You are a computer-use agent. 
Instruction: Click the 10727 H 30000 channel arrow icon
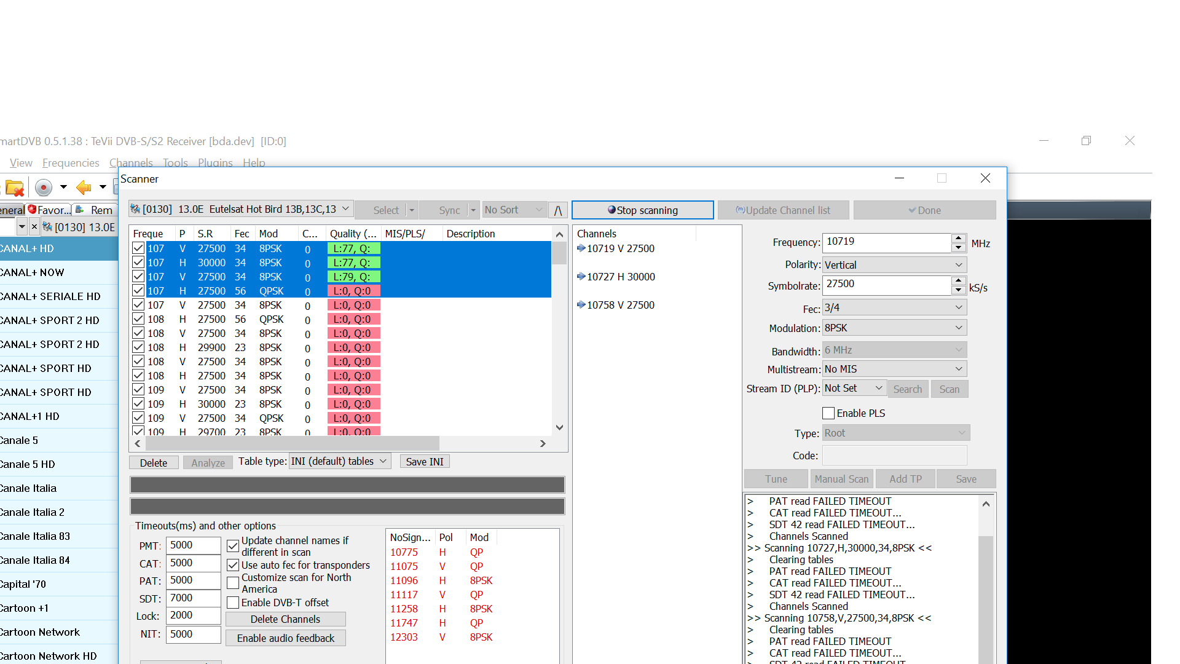tap(581, 277)
